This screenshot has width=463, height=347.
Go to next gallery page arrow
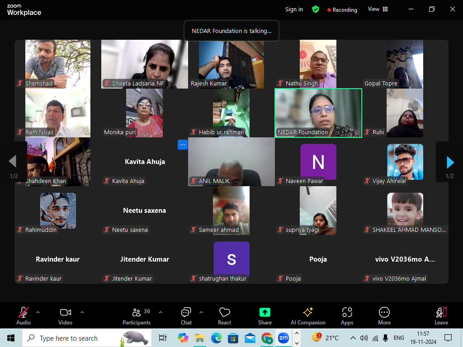coord(450,162)
